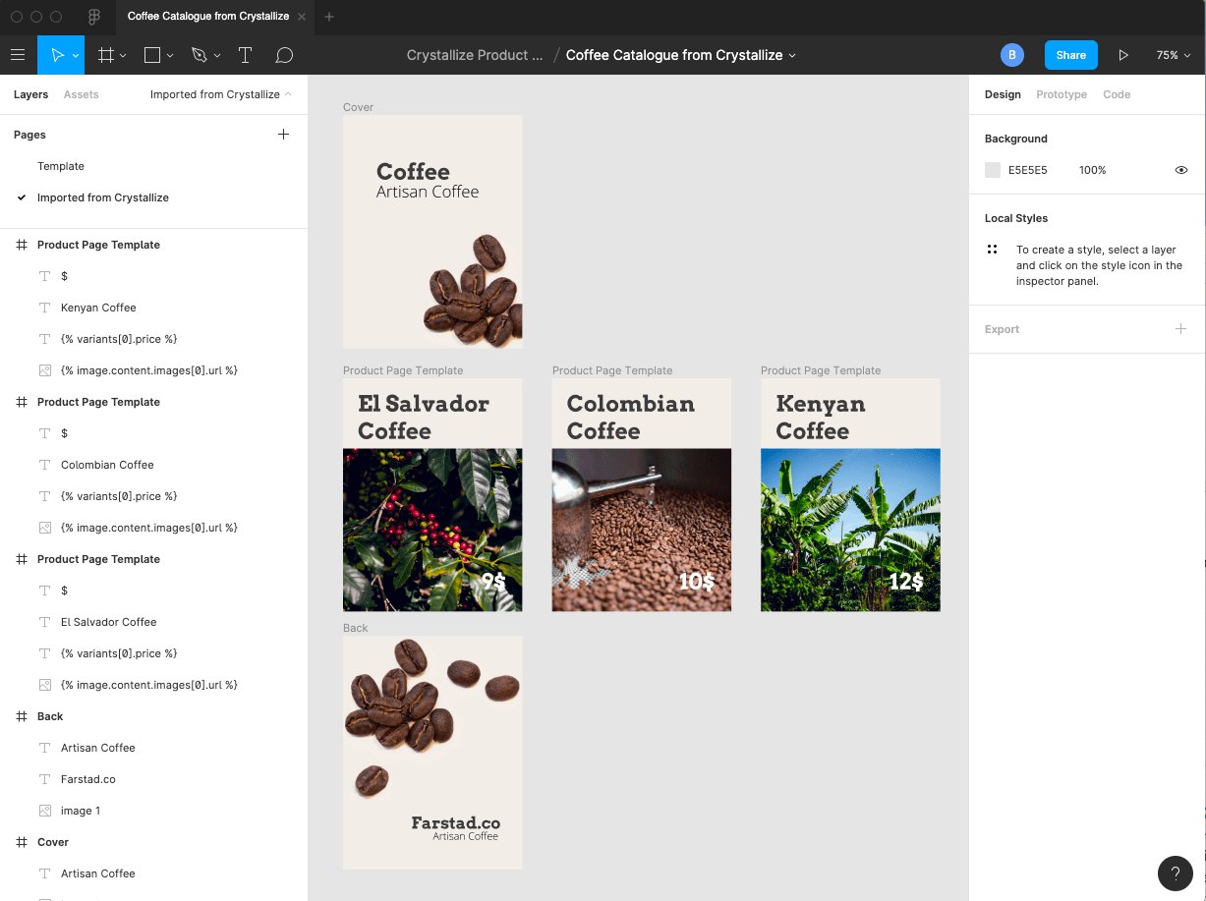This screenshot has height=901, width=1206.
Task: Add an export setting with plus
Action: pos(1181,329)
